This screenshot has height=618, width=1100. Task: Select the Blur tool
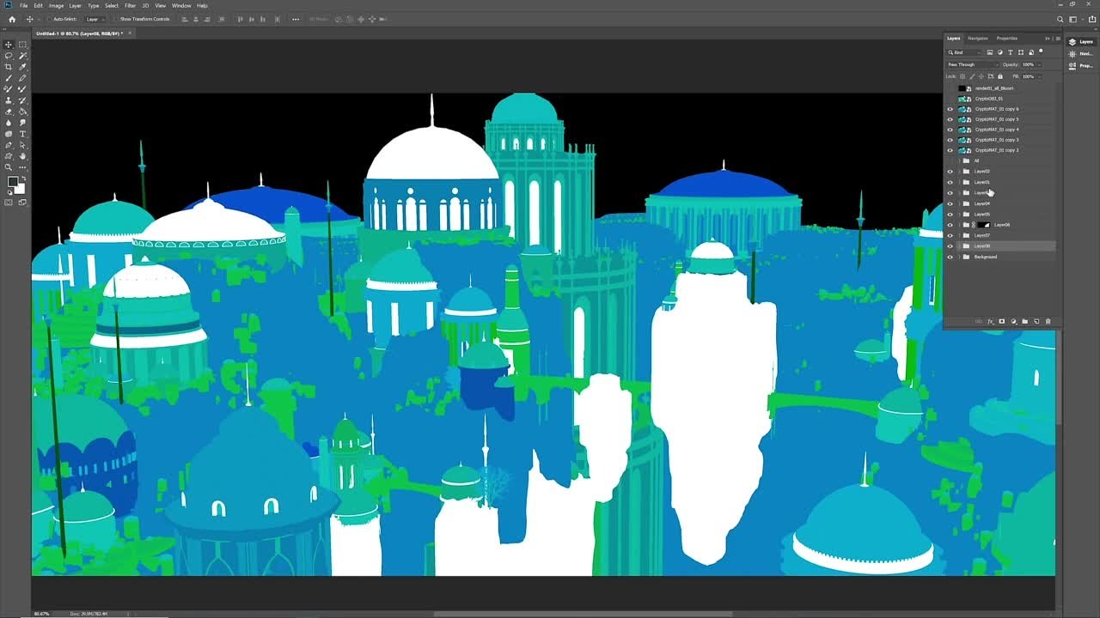(9, 123)
